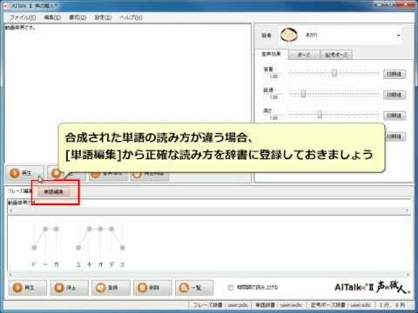Reset 高さ with its 初期値 button
The width and height of the screenshot is (418, 313).
[394, 116]
